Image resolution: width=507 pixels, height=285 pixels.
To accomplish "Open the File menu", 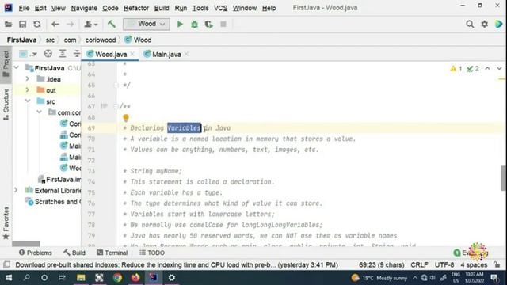I will [x=24, y=8].
